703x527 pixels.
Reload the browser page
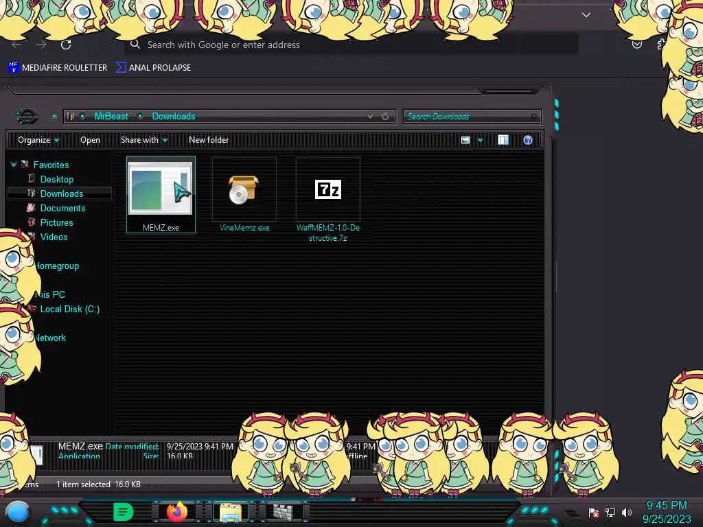click(x=66, y=45)
